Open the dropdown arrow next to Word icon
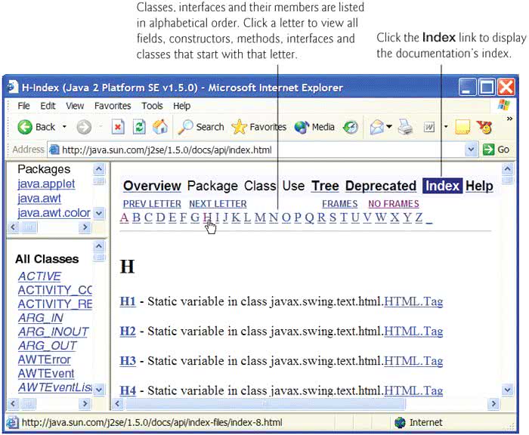This screenshot has width=529, height=435. pyautogui.click(x=446, y=127)
